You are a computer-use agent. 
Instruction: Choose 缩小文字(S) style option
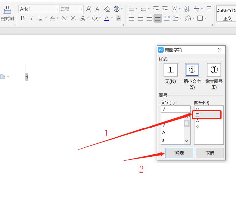[192, 70]
